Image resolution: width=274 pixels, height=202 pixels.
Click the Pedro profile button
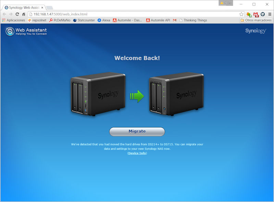coord(226,3)
